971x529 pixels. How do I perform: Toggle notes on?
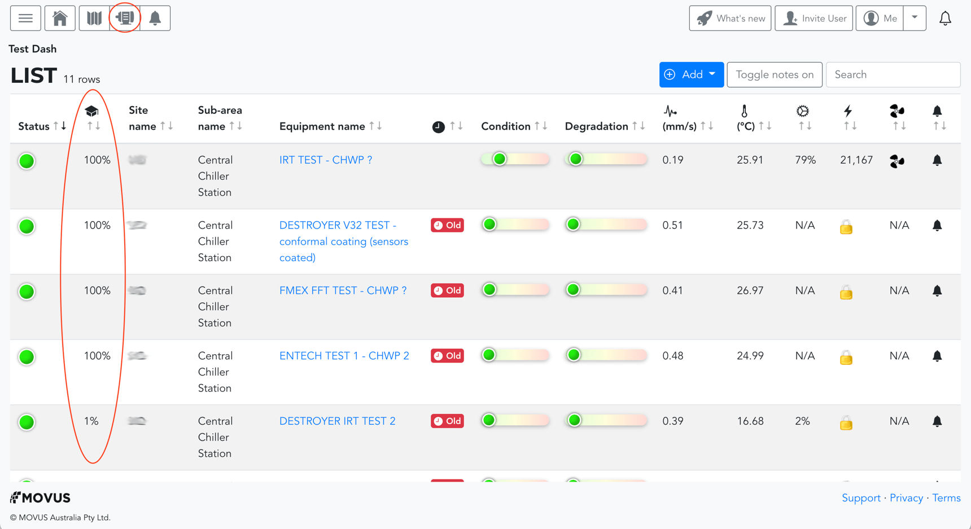click(774, 74)
